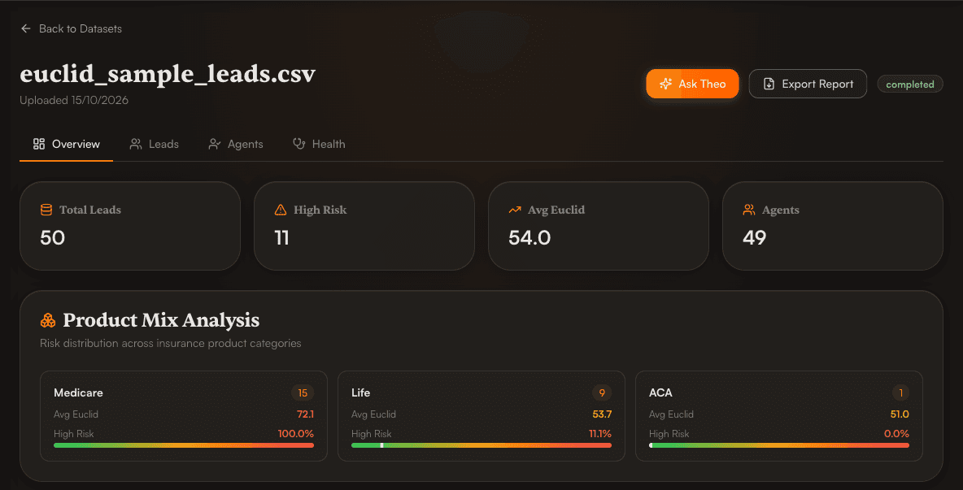Click the Agents user-check icon

pos(215,144)
